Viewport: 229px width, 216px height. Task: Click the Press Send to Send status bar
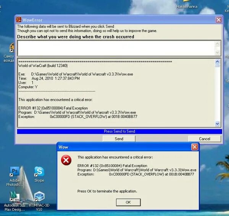pos(119,131)
